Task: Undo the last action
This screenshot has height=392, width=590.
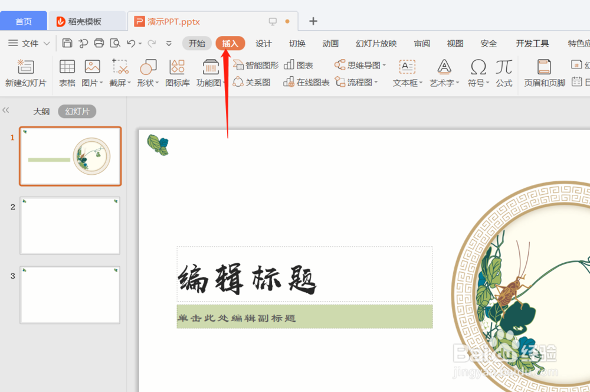Action: [x=131, y=44]
